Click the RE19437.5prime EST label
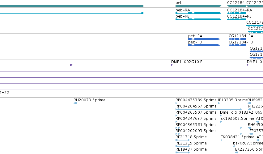263x154 pixels. pyautogui.click(x=191, y=149)
